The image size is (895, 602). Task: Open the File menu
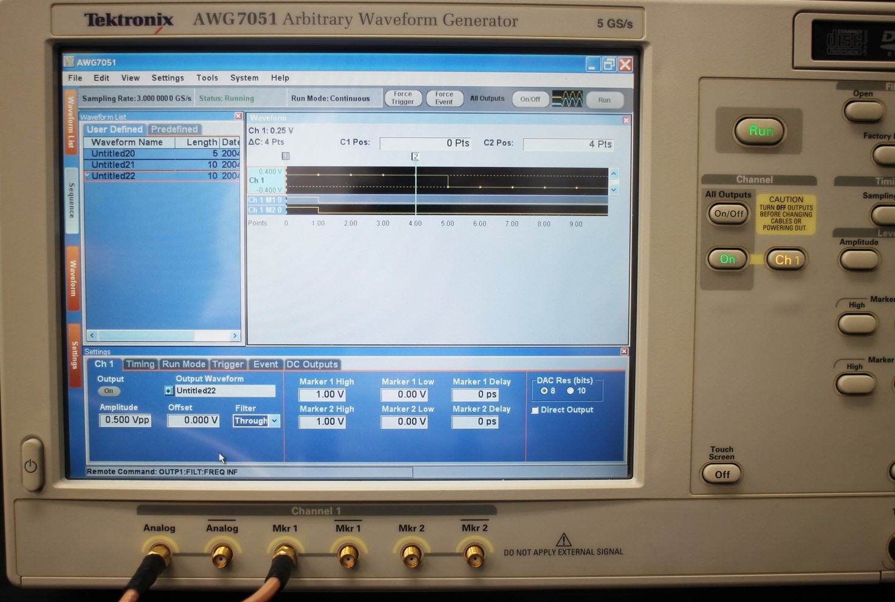tap(75, 78)
